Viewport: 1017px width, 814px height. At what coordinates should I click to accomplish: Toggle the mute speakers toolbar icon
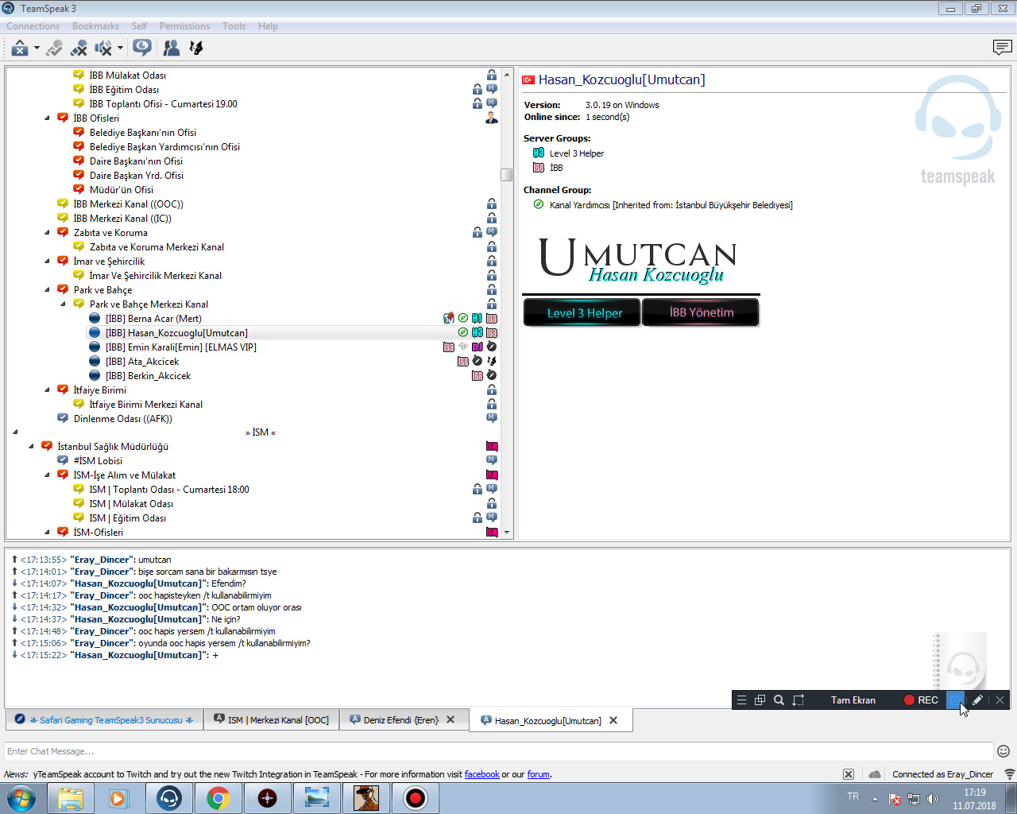pyautogui.click(x=103, y=48)
